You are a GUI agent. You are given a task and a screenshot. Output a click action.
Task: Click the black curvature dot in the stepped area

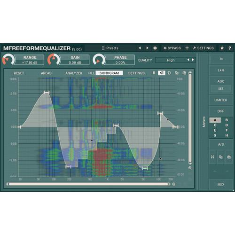tap(92, 140)
